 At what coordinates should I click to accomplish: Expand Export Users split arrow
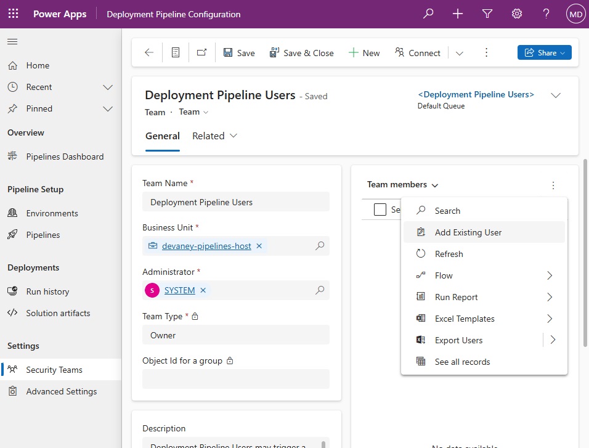pyautogui.click(x=553, y=340)
